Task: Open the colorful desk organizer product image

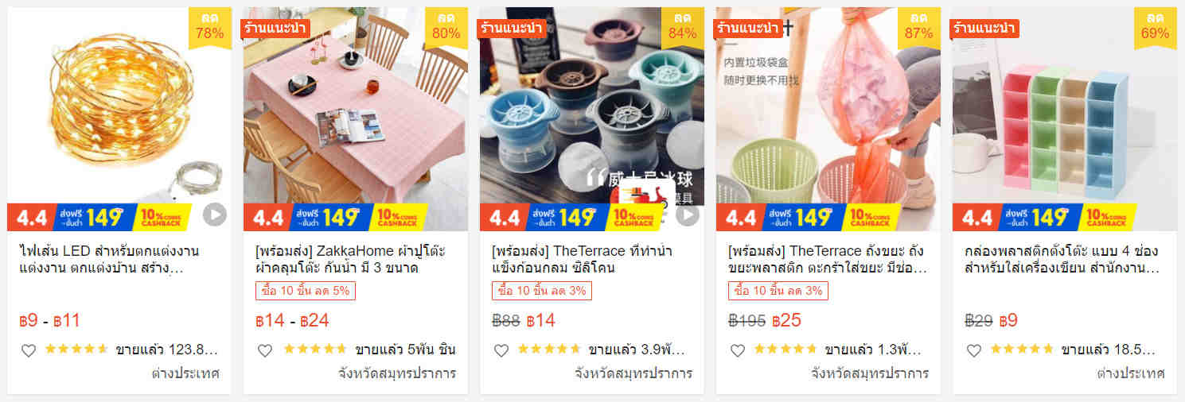Action: [1065, 119]
